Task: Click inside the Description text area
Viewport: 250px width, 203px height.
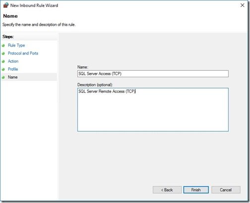Action: point(153,110)
